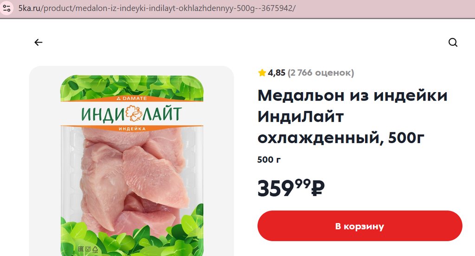The width and height of the screenshot is (475, 256).
Task: Focus the address bar URL text
Action: 157,8
